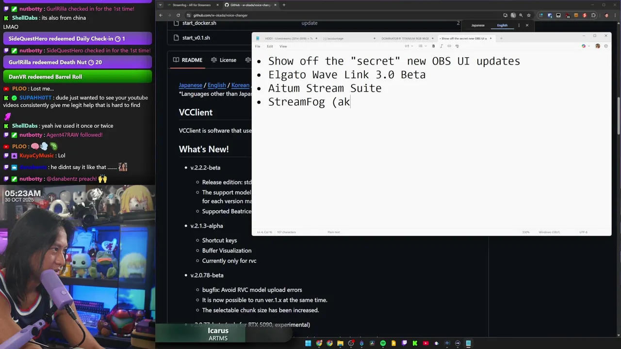Open Spotify from the taskbar
621x349 pixels.
(x=383, y=343)
